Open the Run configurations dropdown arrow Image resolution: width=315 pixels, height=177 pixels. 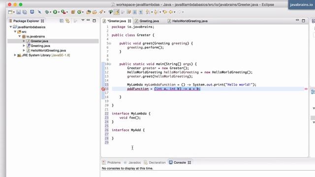point(59,12)
